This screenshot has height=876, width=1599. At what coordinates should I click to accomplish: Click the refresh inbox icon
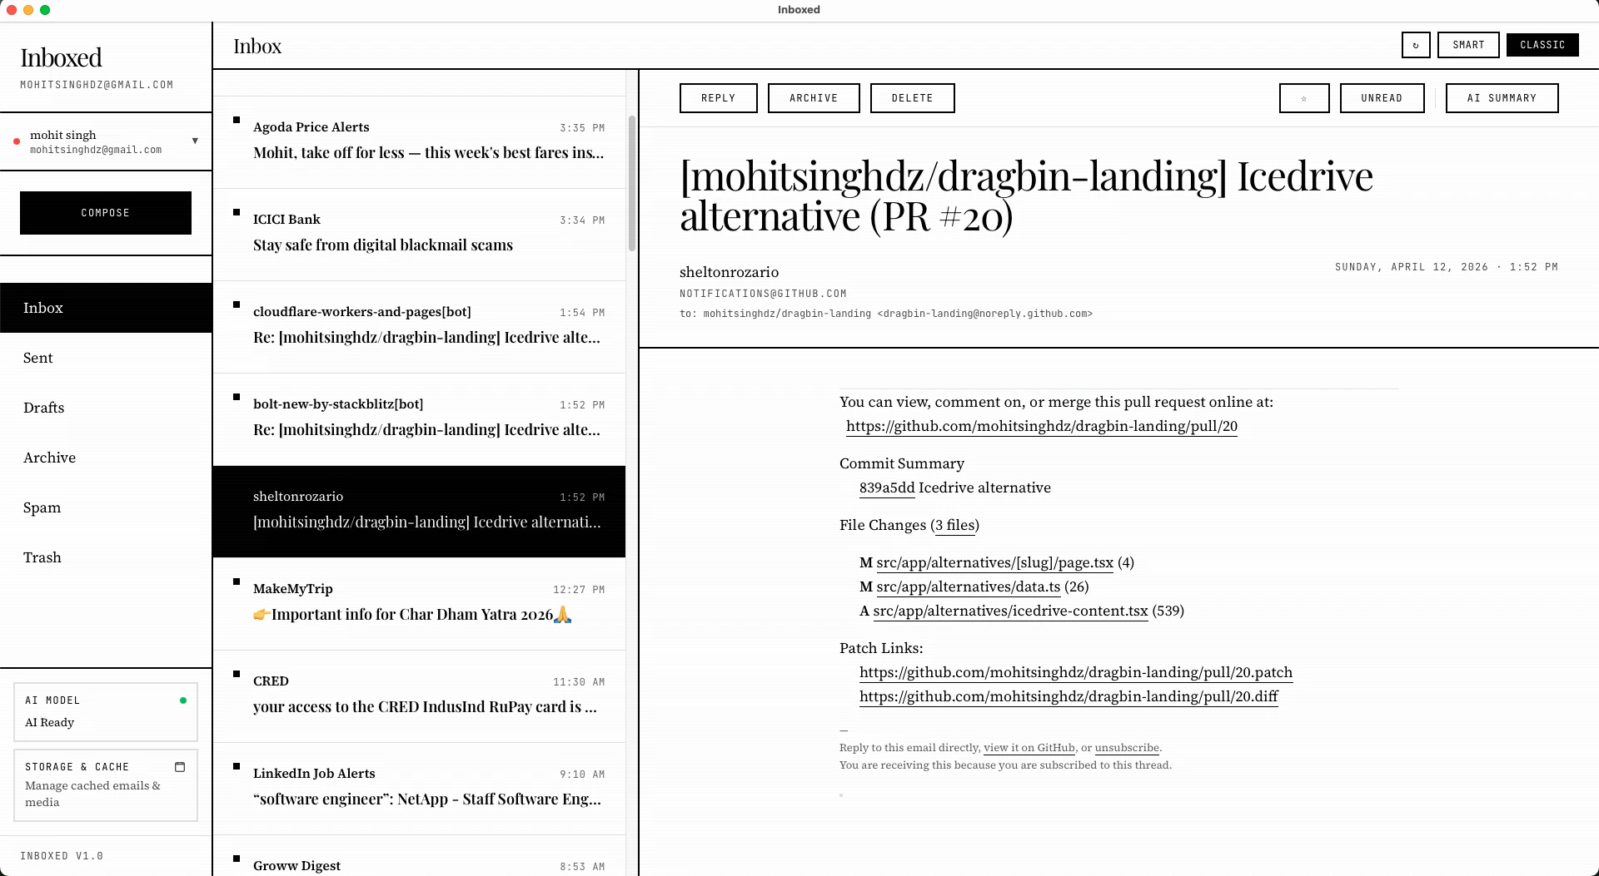click(x=1415, y=45)
